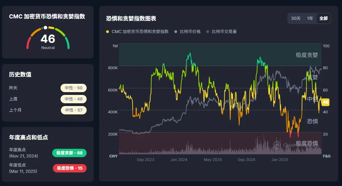This screenshot has height=186, width=342.
Task: Click the 上周 row label
Action: click(x=13, y=99)
